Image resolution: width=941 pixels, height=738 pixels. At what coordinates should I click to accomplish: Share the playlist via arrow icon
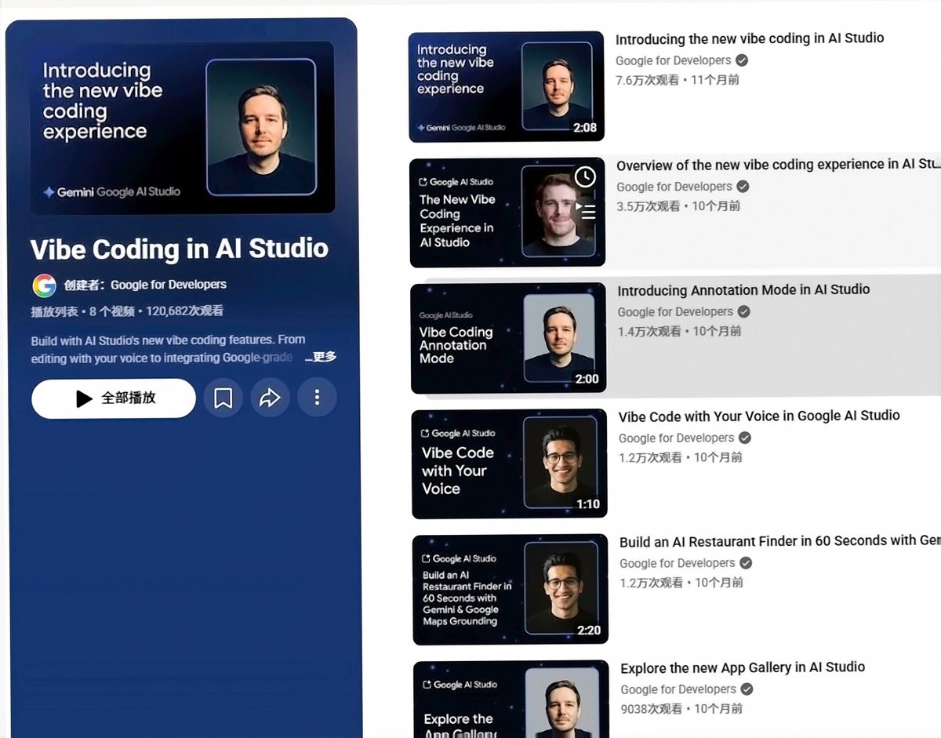point(270,398)
